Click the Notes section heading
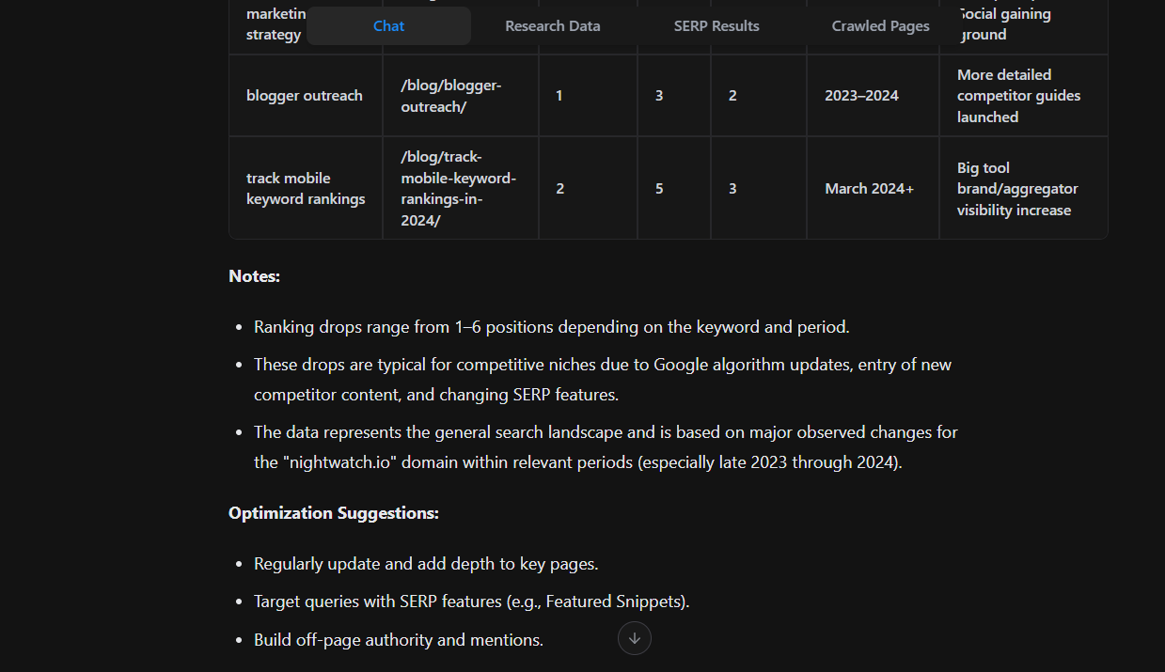This screenshot has width=1165, height=672. pyautogui.click(x=253, y=275)
